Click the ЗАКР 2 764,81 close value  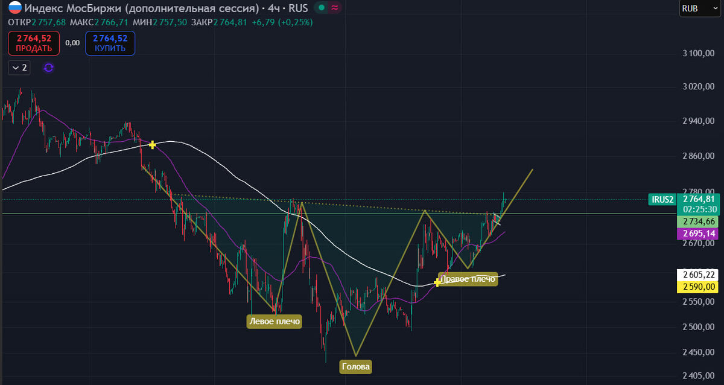218,22
